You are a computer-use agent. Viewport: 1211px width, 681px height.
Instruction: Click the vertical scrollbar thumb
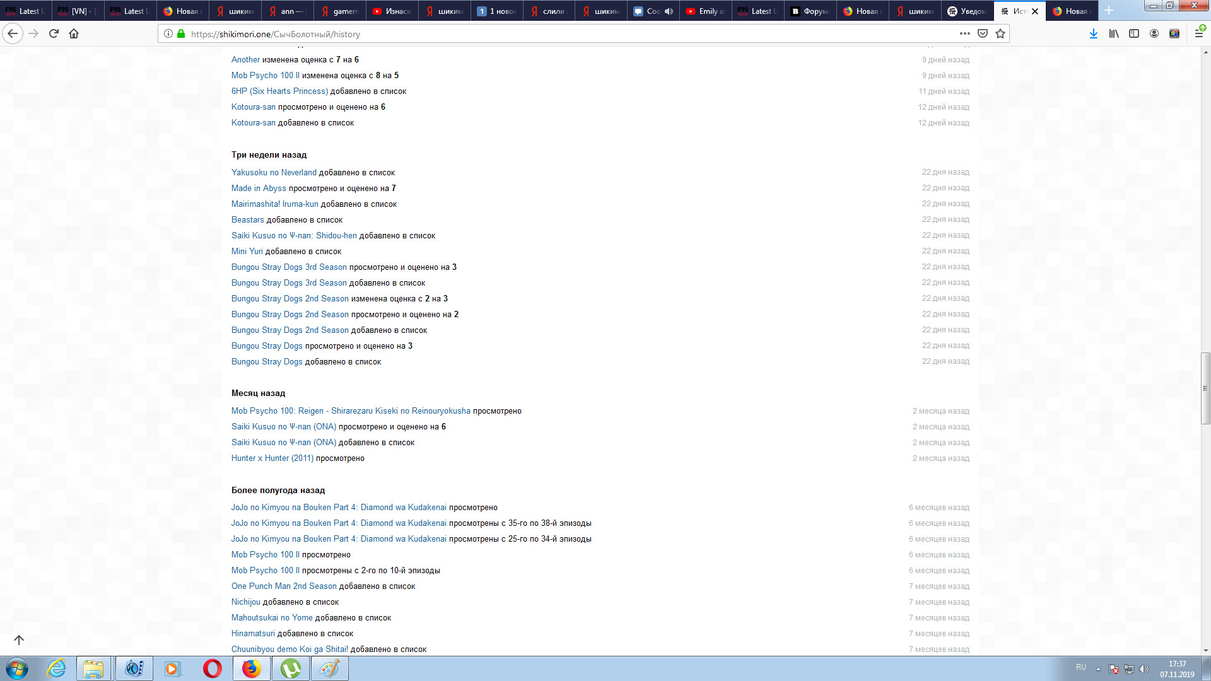(x=1205, y=388)
